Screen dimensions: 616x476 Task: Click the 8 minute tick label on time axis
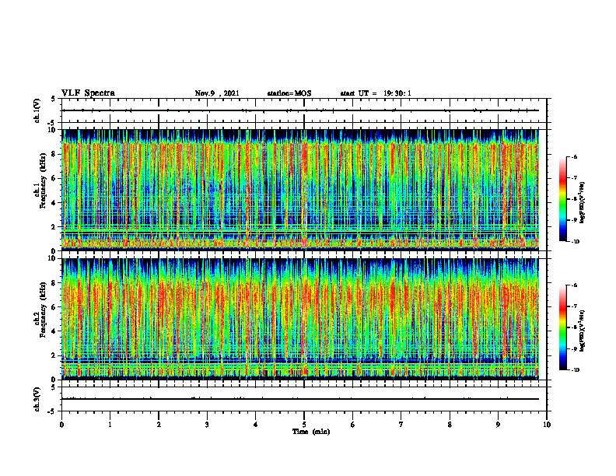click(x=450, y=425)
